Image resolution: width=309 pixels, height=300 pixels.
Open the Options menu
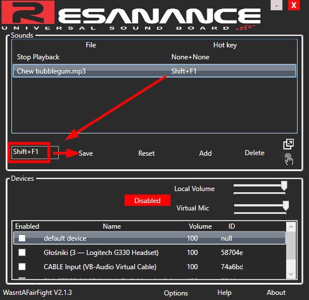176,293
